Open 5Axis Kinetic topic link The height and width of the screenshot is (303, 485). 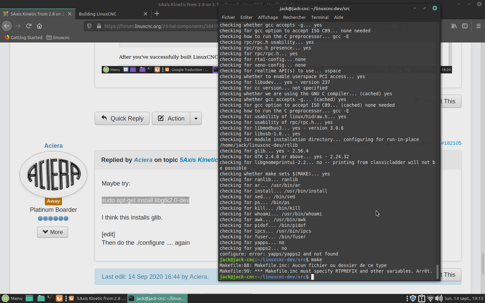[199, 160]
